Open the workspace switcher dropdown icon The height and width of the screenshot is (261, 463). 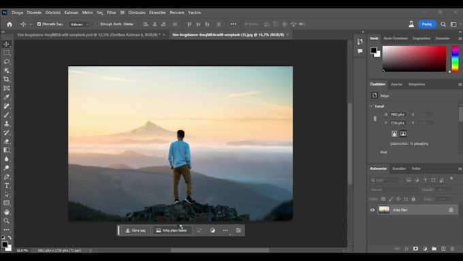[x=454, y=25]
